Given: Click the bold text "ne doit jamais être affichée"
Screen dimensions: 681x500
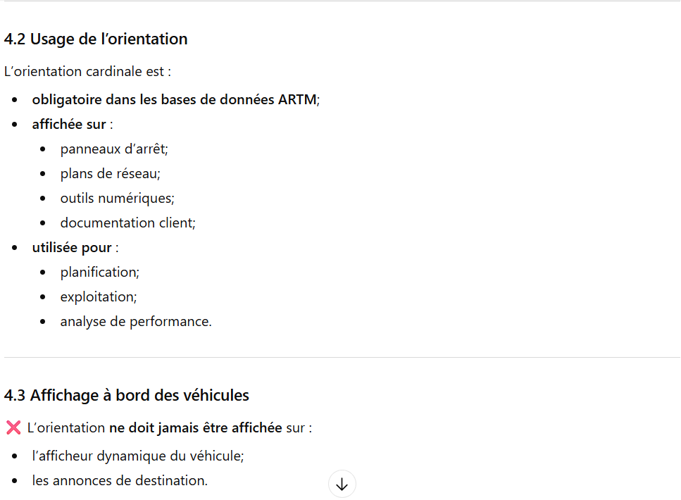Looking at the screenshot, I should (195, 427).
